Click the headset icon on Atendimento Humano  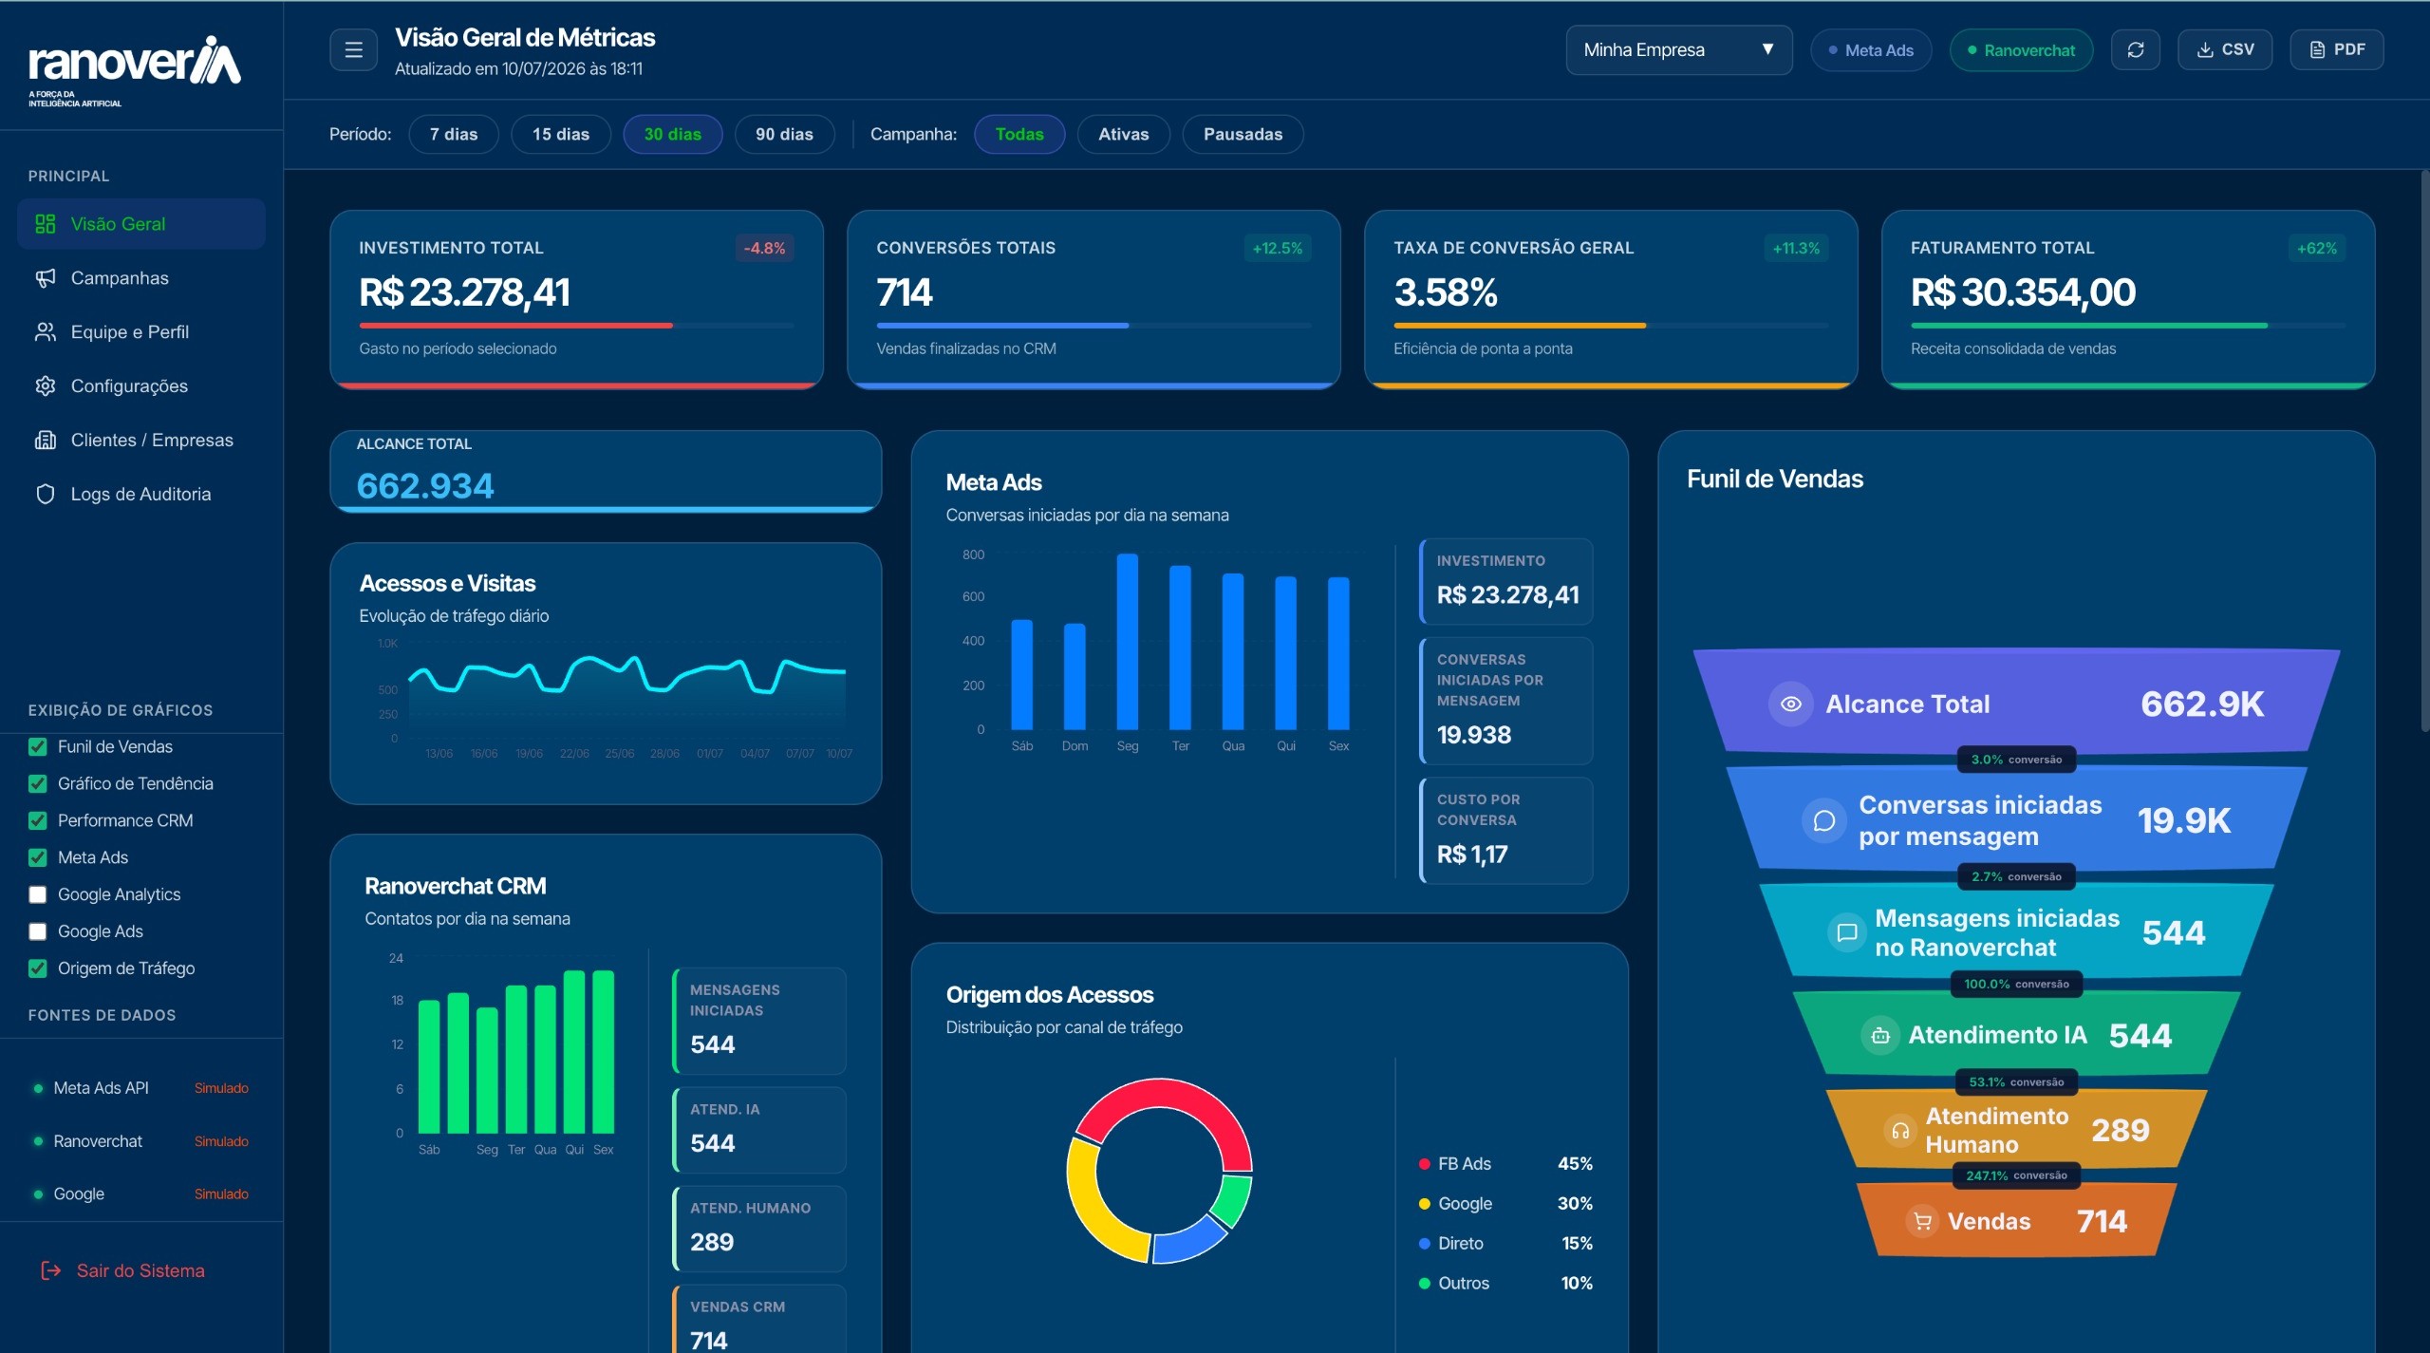click(1900, 1131)
